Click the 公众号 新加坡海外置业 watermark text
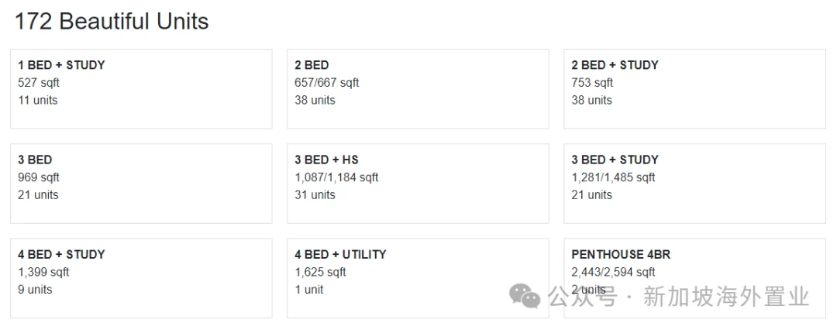This screenshot has width=837, height=330. tap(678, 297)
